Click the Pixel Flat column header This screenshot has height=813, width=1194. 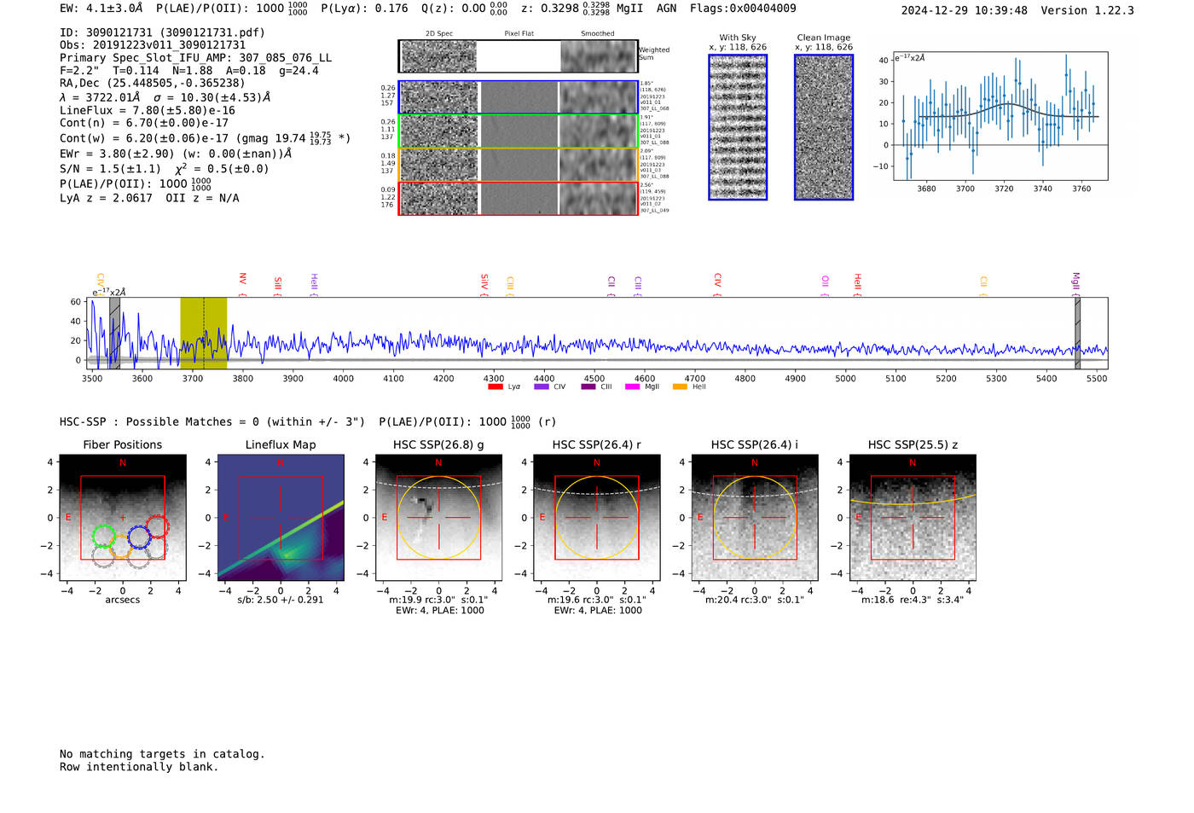point(519,34)
